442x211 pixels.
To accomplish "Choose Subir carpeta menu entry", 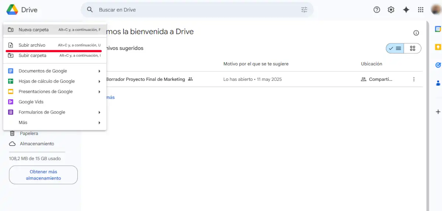I will click(55, 56).
